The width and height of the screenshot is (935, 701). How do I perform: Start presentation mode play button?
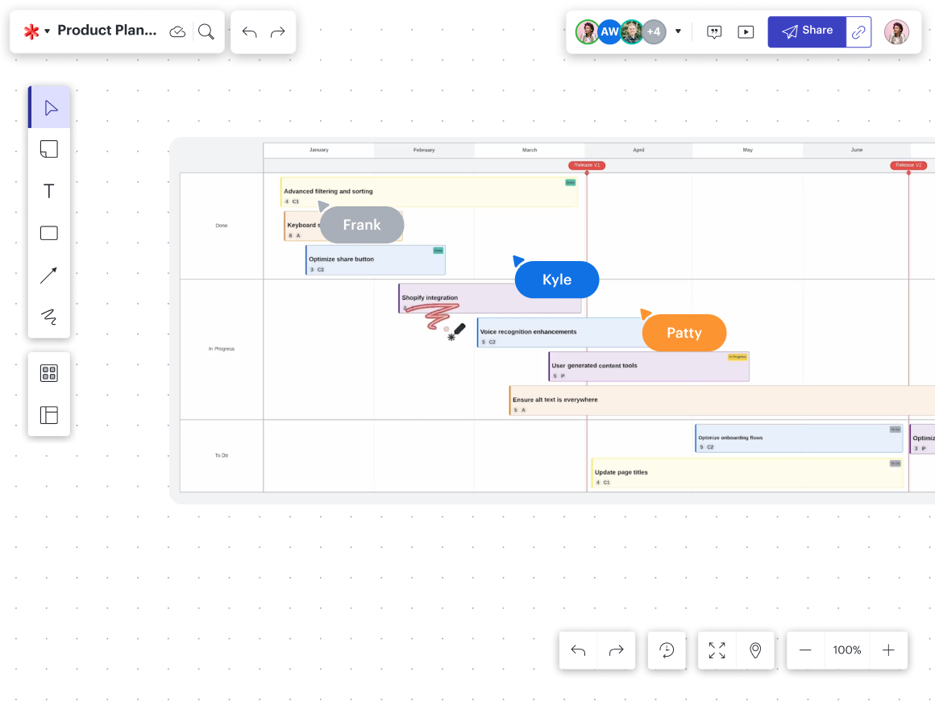click(746, 32)
